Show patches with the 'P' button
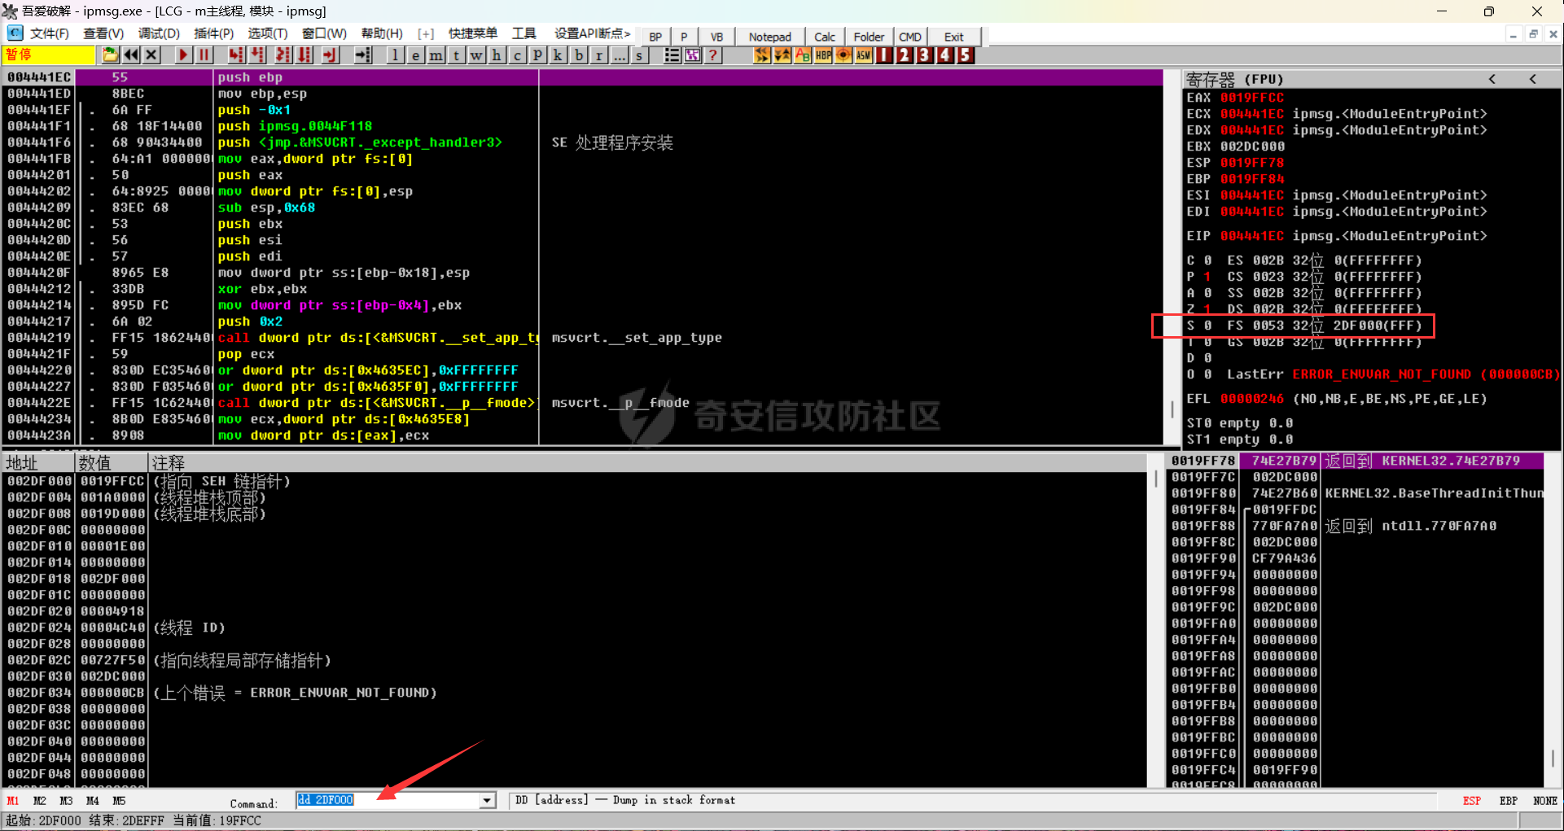Image resolution: width=1564 pixels, height=831 pixels. pyautogui.click(x=537, y=55)
